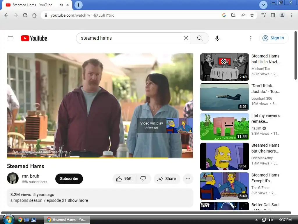Click the Leonhart 306 channel name
Viewport: 298px width, 224px height.
click(x=262, y=99)
